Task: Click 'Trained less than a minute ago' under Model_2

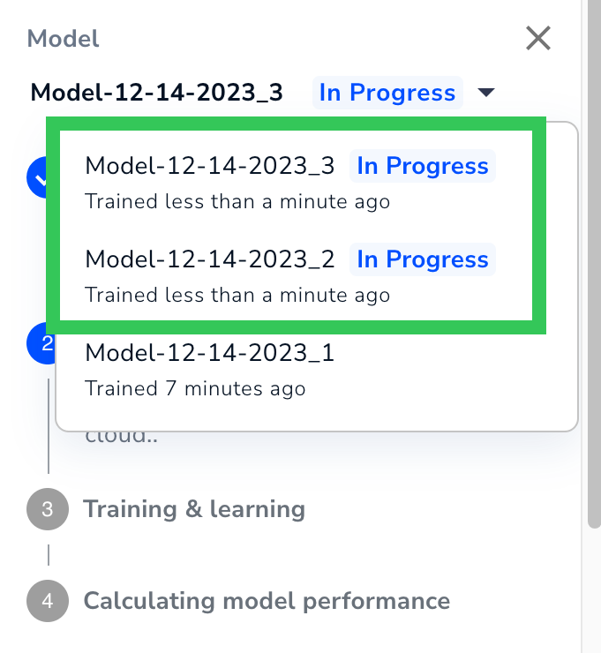Action: pyautogui.click(x=237, y=295)
